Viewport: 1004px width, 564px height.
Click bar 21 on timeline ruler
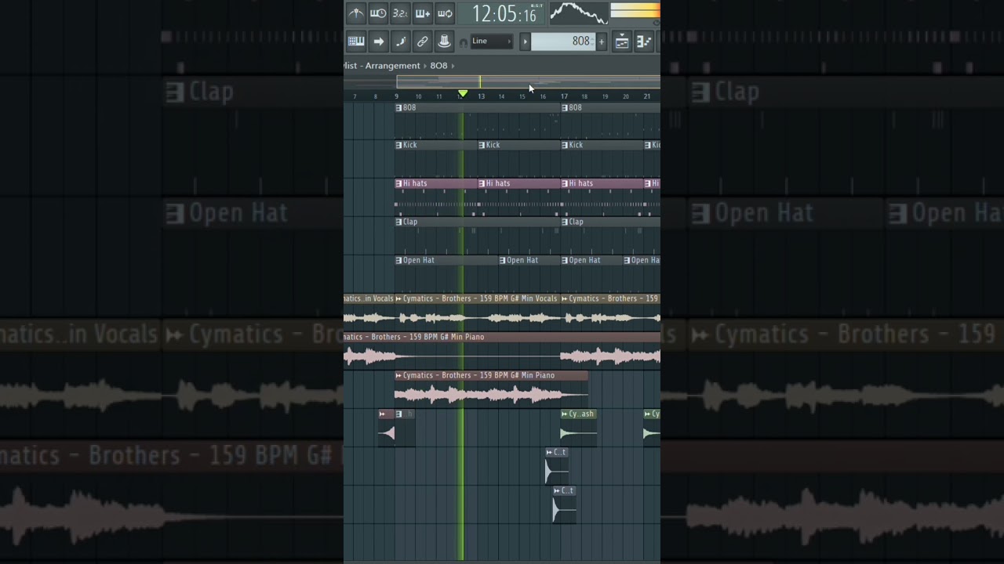[646, 96]
